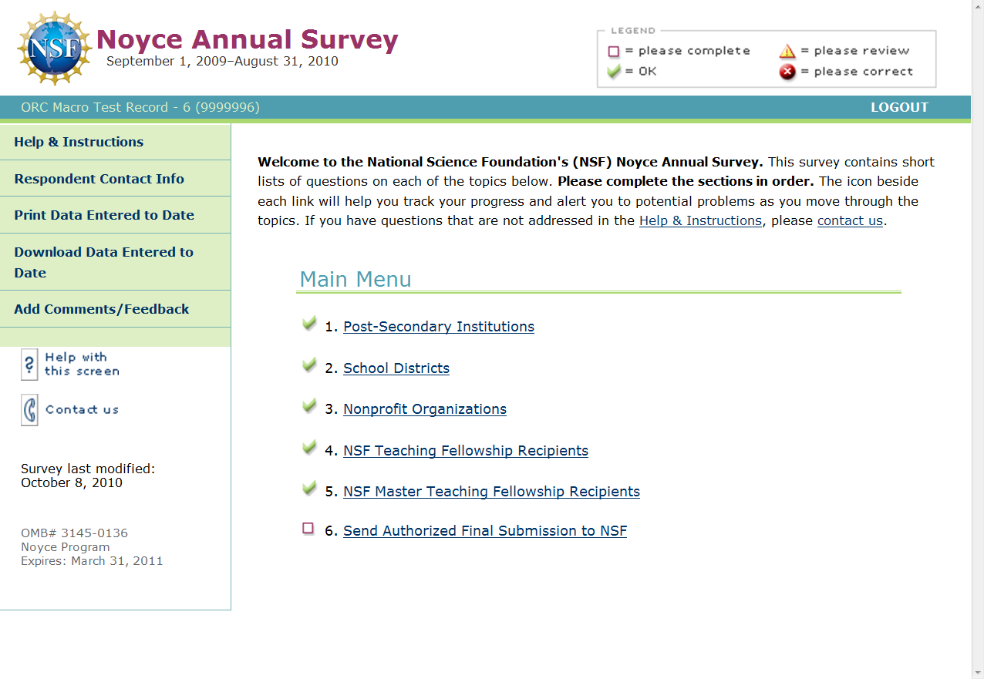The width and height of the screenshot is (984, 679).
Task: Click the legend's please complete square icon
Action: 614,52
